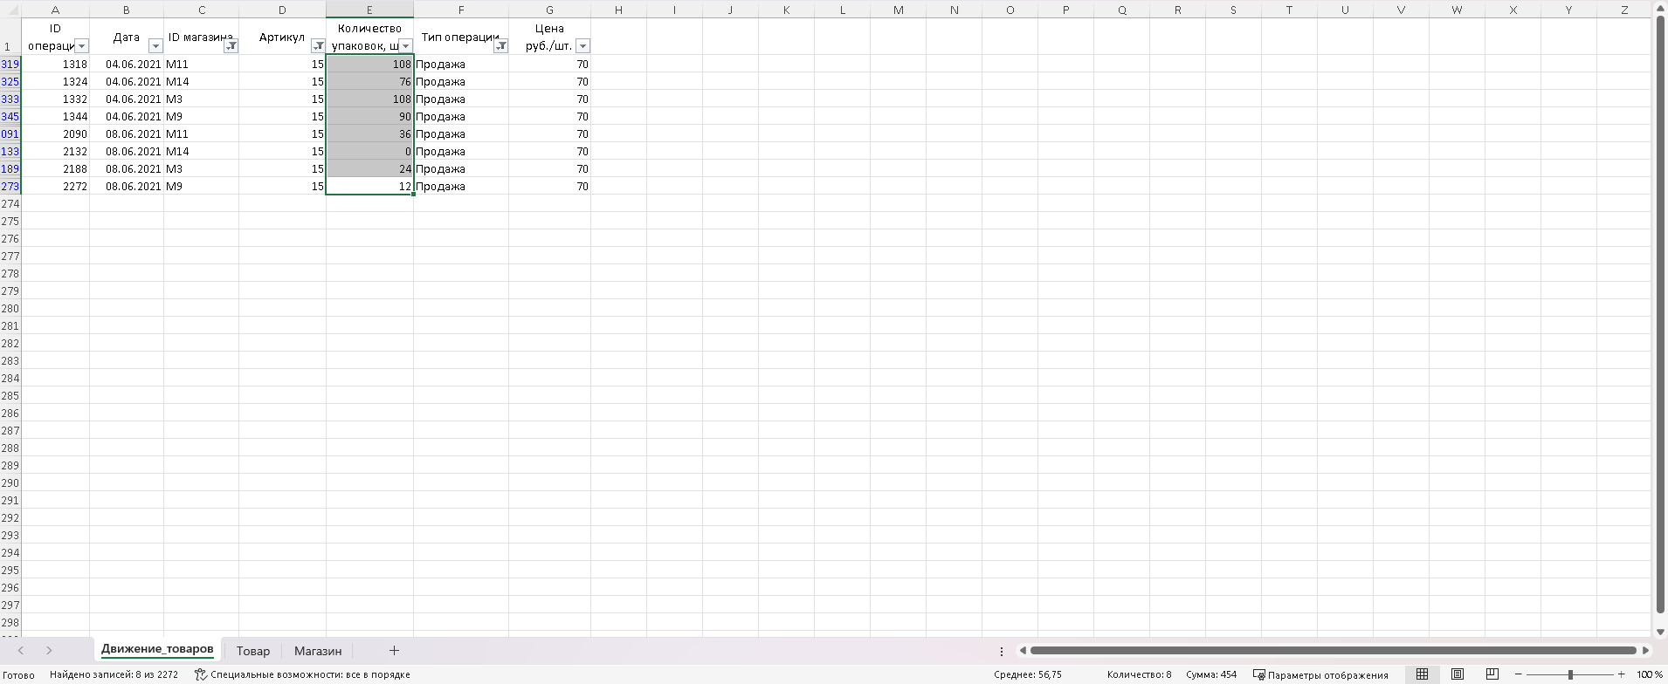Switch to the Магазин sheet tab

point(318,651)
